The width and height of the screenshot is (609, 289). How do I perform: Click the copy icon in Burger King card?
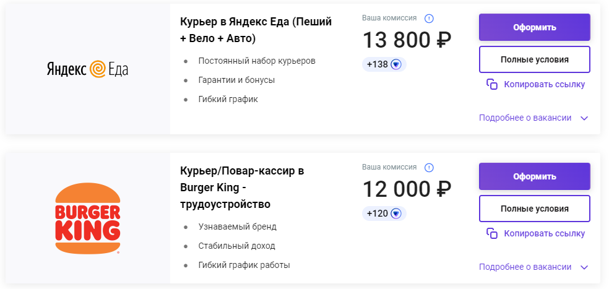click(x=492, y=233)
